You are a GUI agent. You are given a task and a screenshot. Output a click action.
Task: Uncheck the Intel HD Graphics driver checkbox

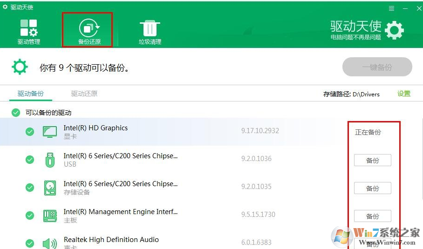point(30,132)
